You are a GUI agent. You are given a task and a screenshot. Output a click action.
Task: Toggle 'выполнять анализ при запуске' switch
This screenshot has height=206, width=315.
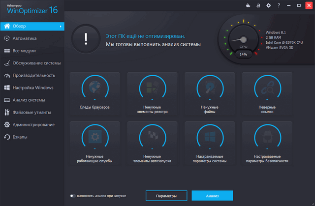[72, 196]
